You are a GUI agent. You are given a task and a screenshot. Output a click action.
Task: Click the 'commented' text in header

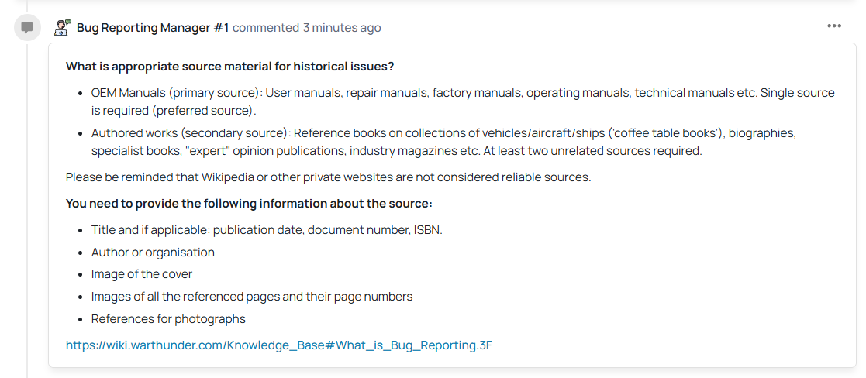[266, 28]
